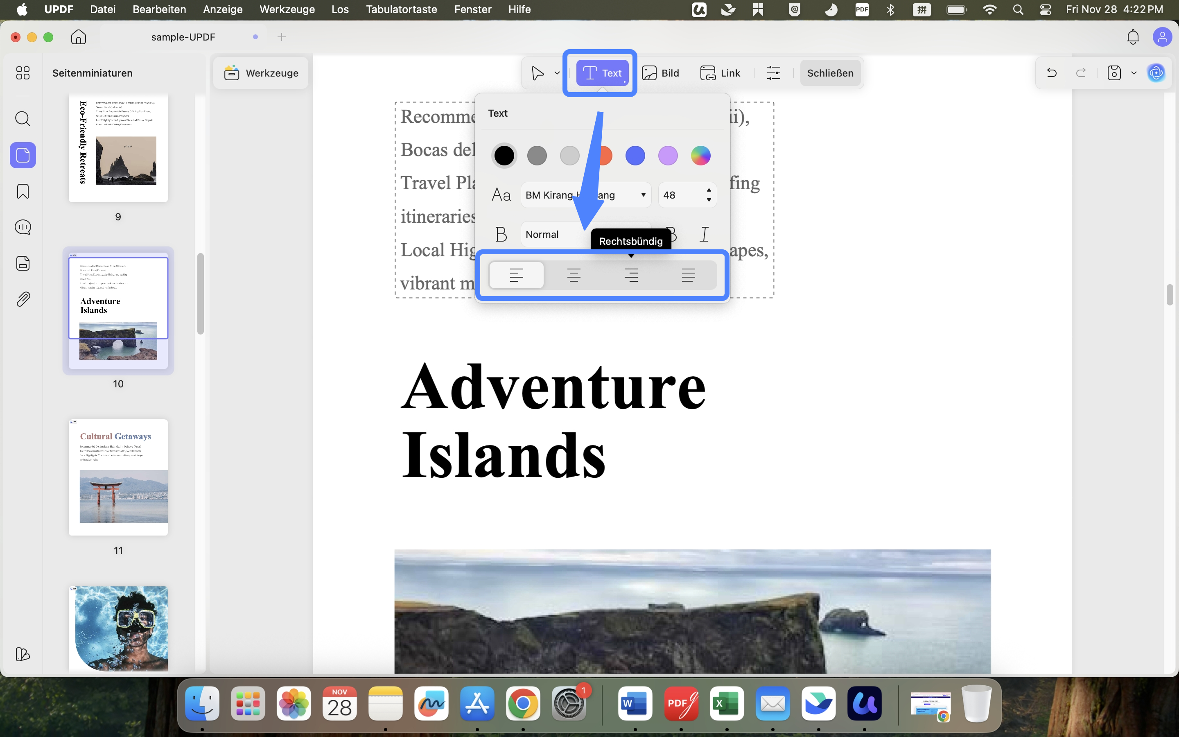Enable right text alignment
Viewport: 1179px width, 737px height.
(x=631, y=274)
